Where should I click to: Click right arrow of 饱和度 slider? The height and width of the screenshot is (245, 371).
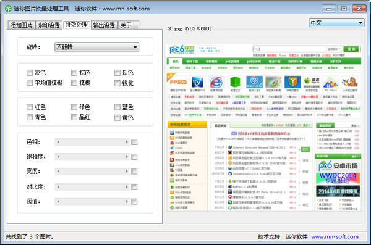click(127, 157)
